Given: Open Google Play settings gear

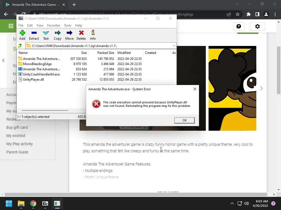Looking at the screenshot, I should pyautogui.click(x=257, y=27).
